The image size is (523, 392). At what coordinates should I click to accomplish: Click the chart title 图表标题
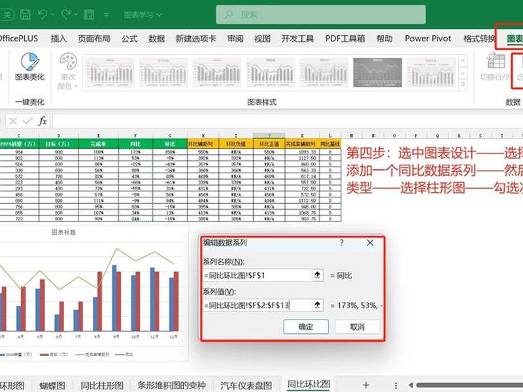[x=63, y=233]
